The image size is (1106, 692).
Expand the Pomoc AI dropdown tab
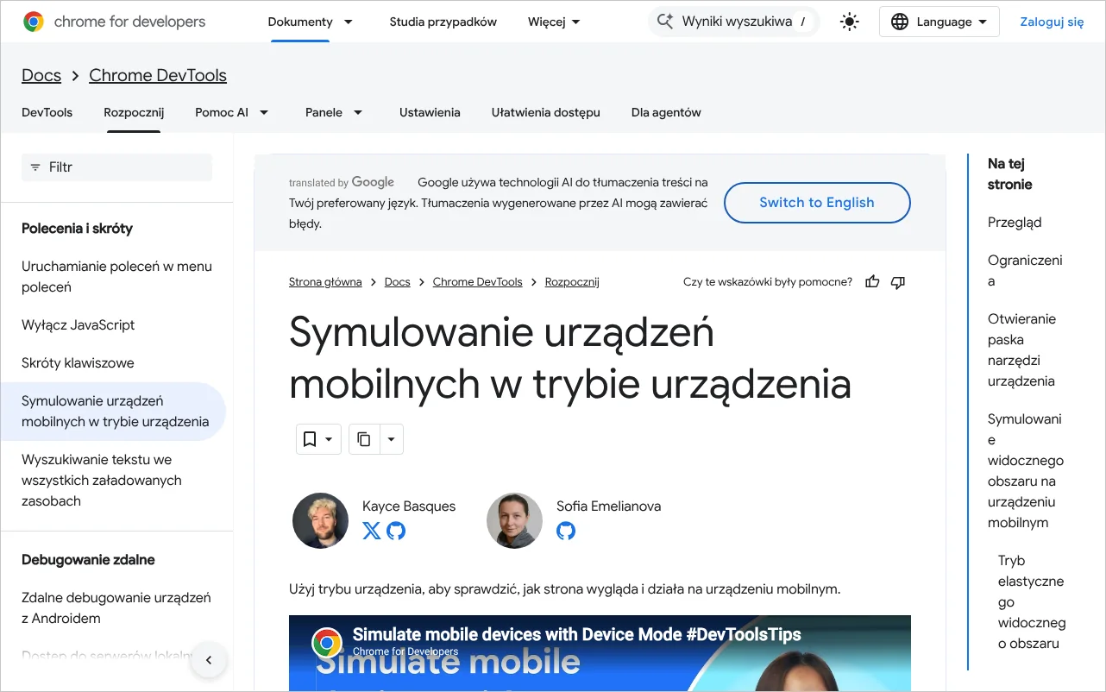[x=232, y=112]
